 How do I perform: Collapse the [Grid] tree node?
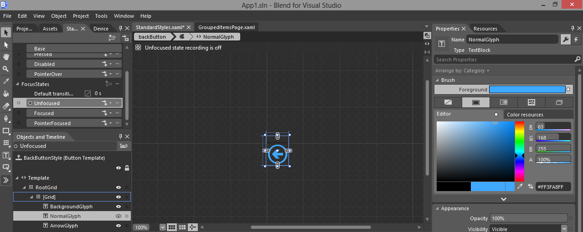click(31, 197)
